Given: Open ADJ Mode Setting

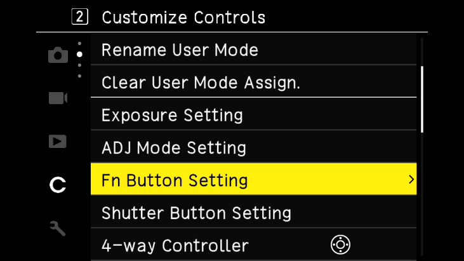Looking at the screenshot, I should (174, 149).
